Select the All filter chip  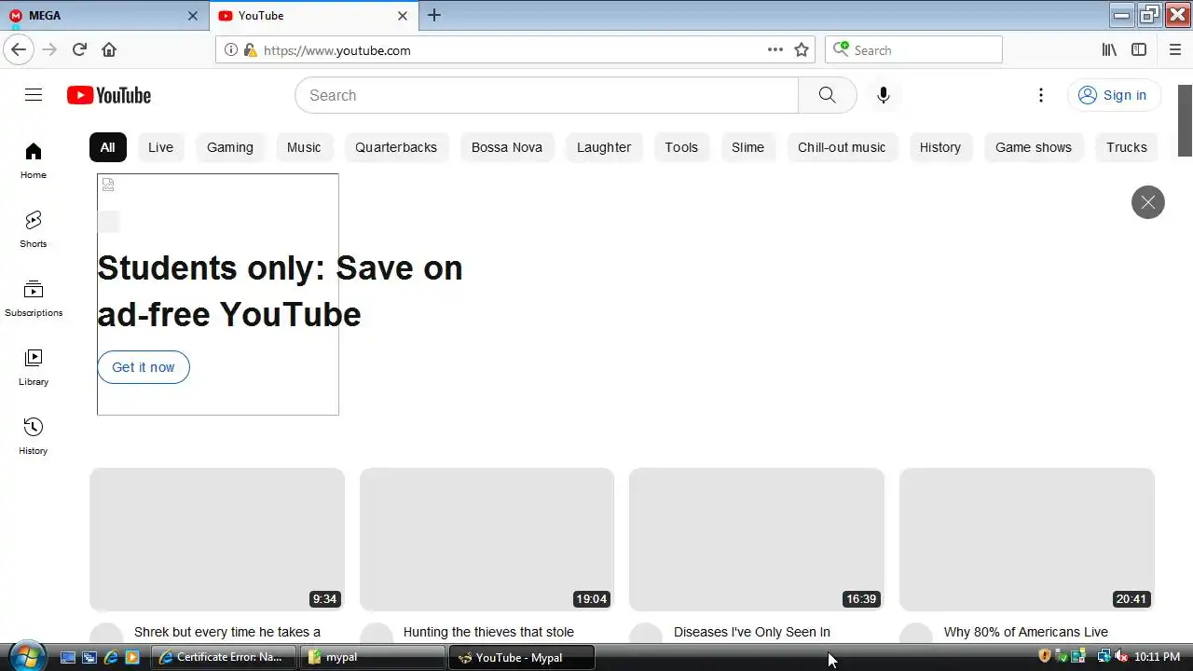(107, 147)
